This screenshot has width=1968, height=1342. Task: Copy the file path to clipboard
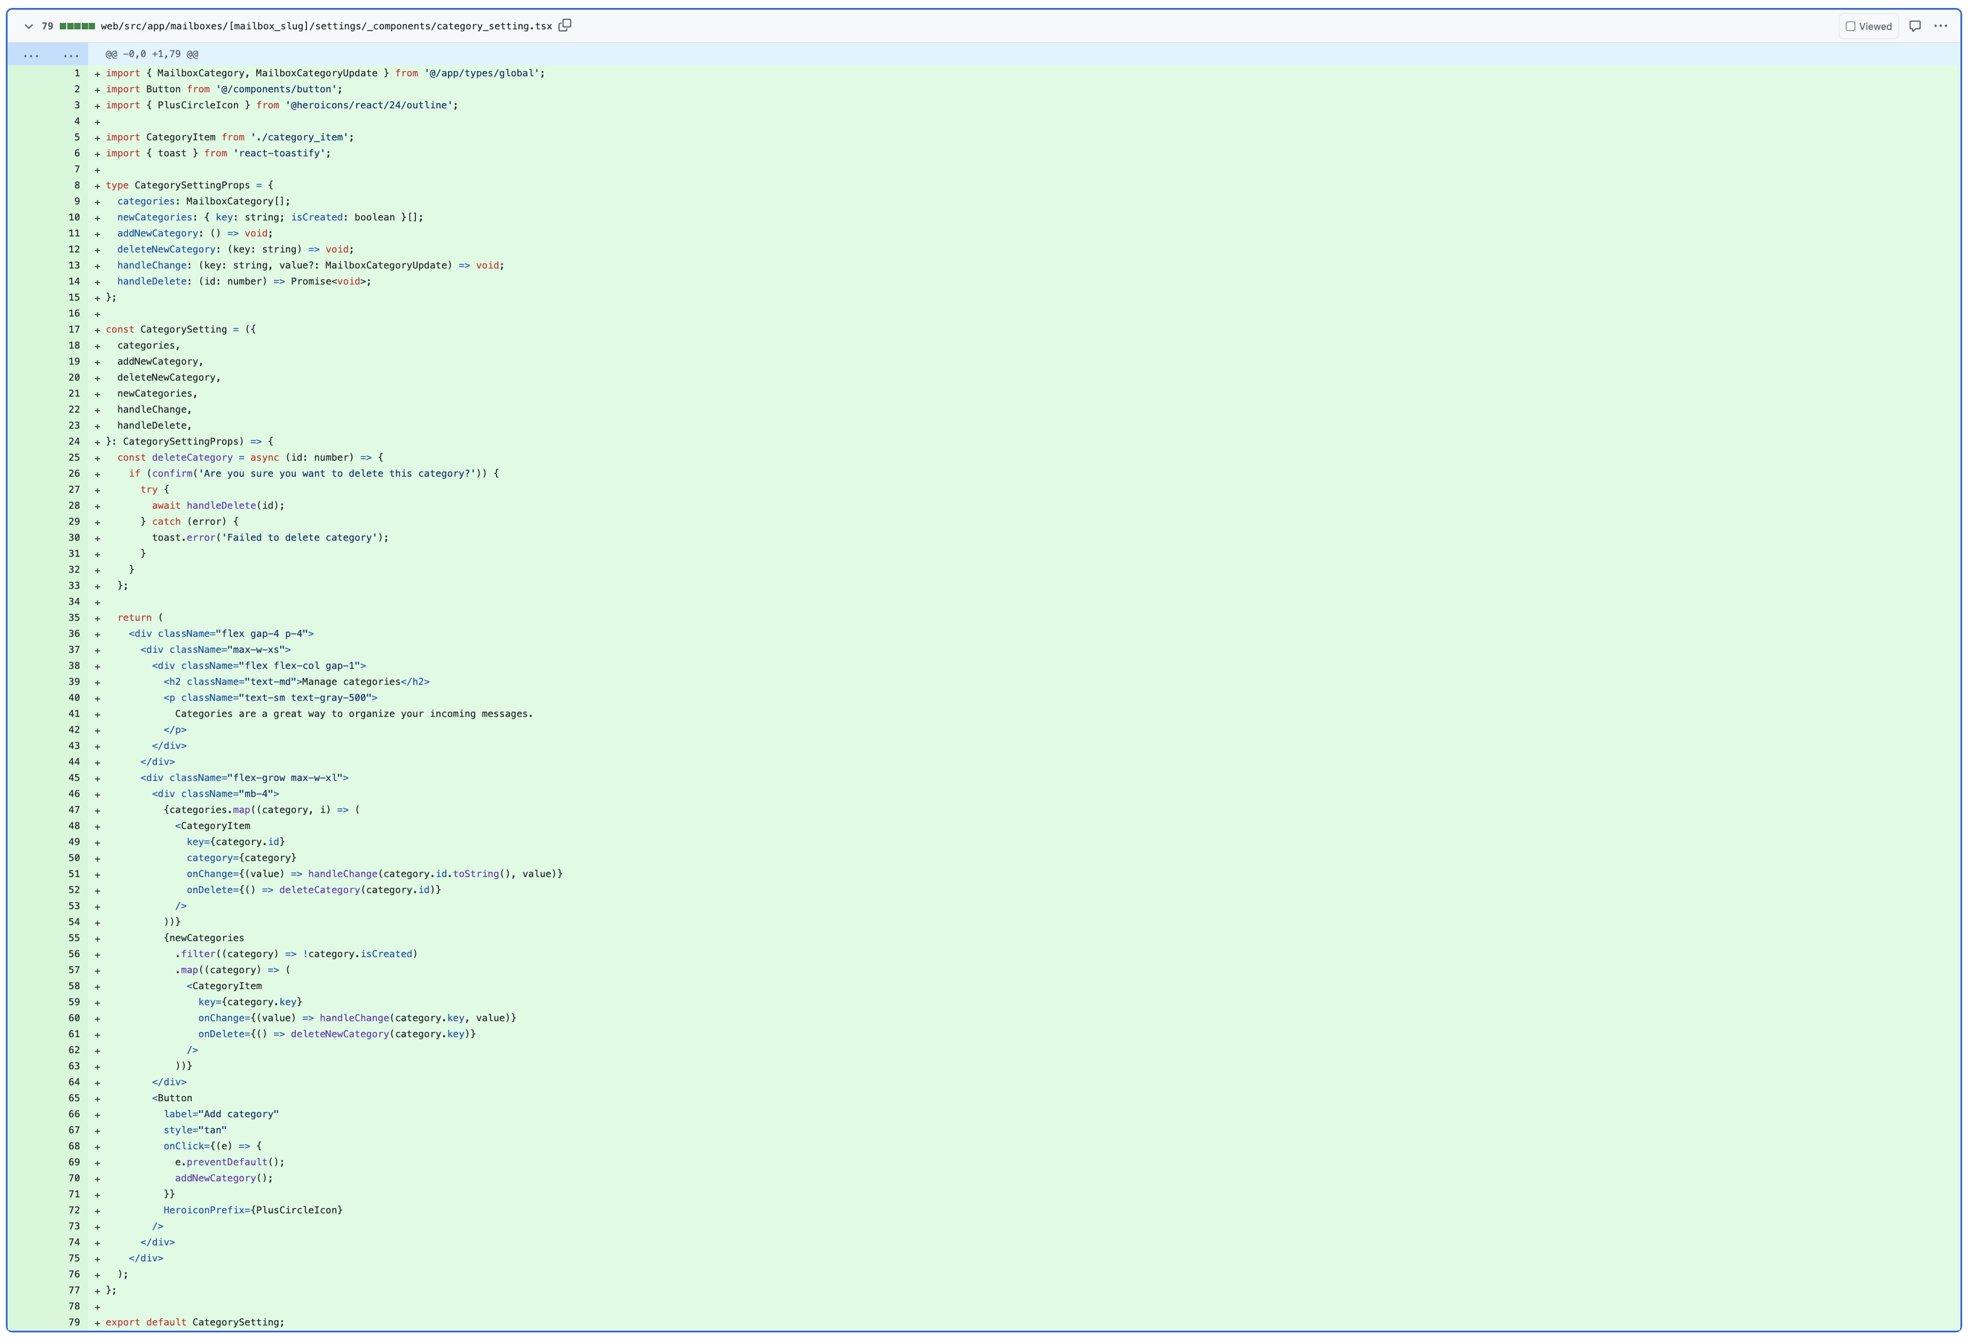565,26
